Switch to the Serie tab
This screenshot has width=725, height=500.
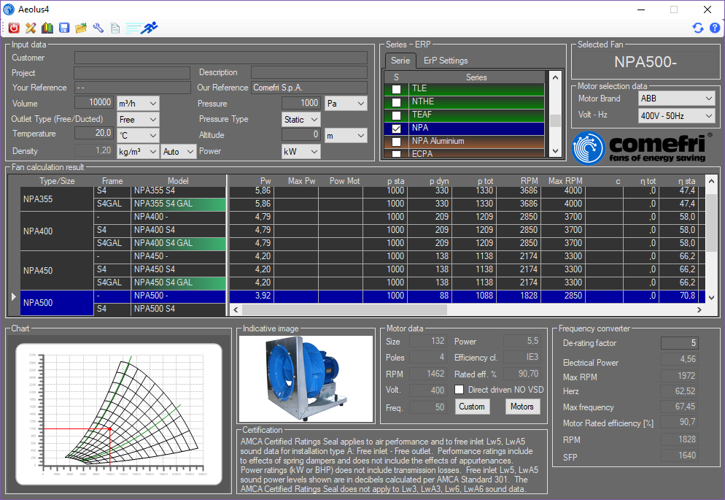pyautogui.click(x=400, y=61)
